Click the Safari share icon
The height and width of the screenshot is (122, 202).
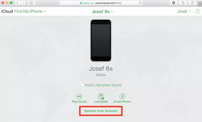(183, 3)
